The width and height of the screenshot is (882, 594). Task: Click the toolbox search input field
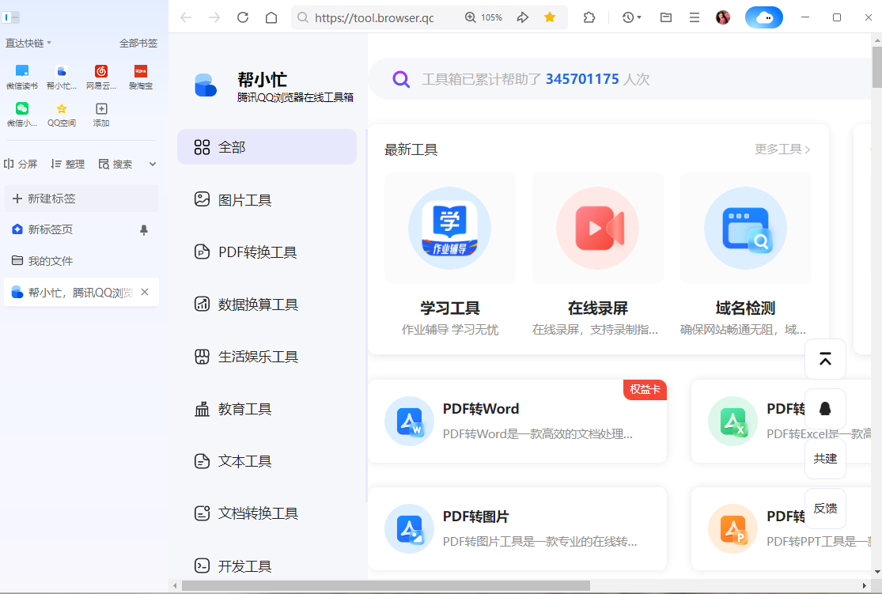click(554, 78)
